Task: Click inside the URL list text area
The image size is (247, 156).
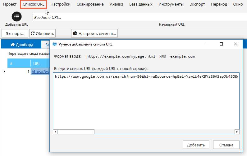Action: click(146, 102)
